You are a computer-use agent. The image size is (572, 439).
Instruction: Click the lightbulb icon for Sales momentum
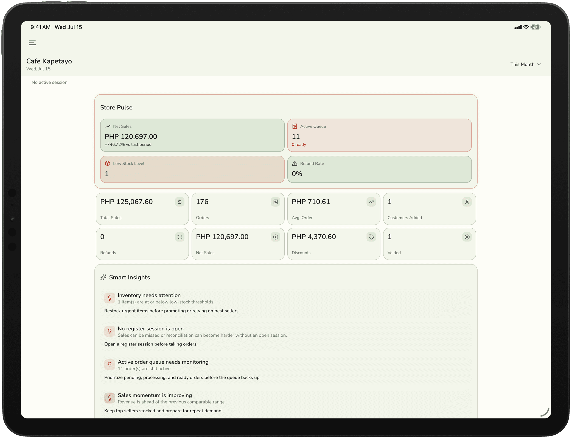click(110, 398)
